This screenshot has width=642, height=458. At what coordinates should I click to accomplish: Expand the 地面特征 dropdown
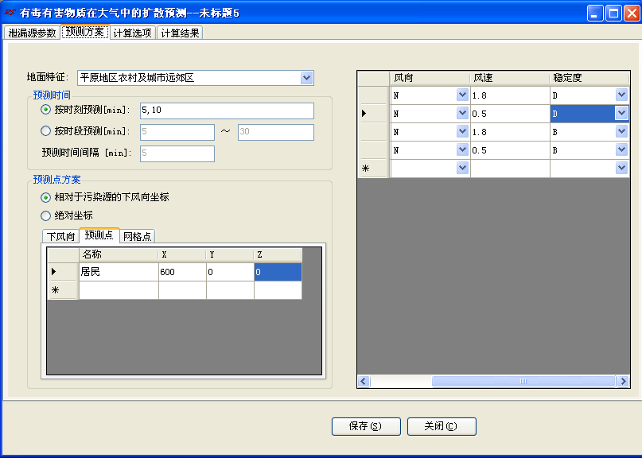pos(306,78)
